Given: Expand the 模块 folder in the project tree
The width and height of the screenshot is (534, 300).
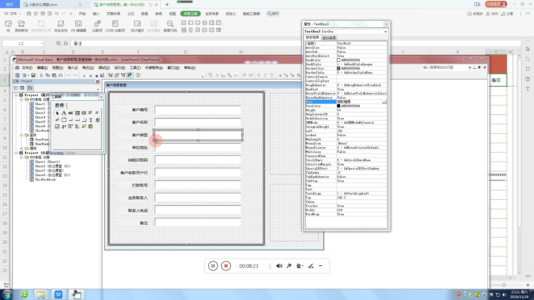Looking at the screenshot, I should (21, 148).
